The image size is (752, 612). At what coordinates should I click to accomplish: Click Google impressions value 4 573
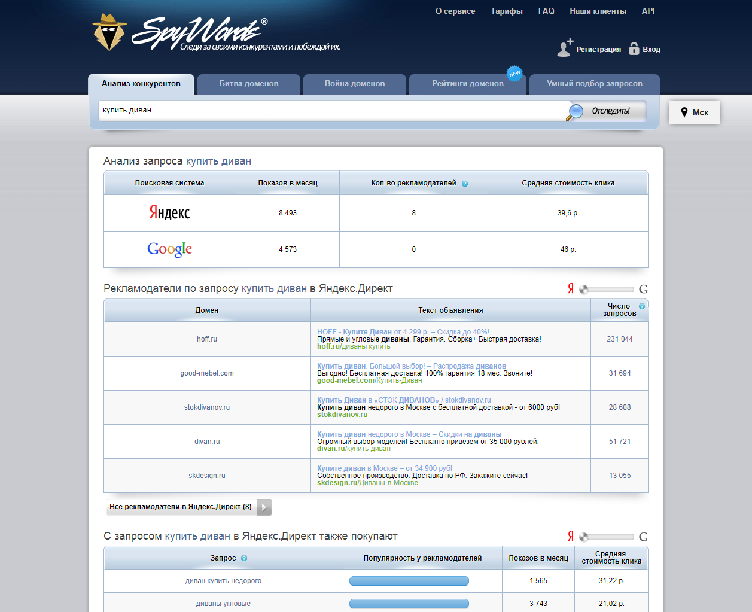click(288, 249)
